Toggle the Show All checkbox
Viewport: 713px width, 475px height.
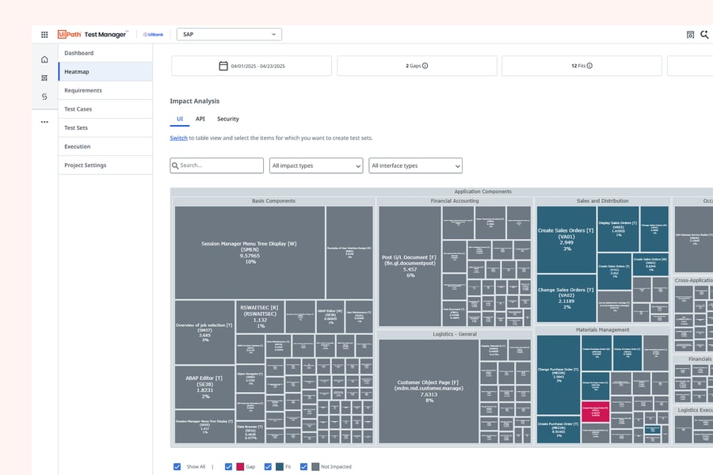[177, 467]
